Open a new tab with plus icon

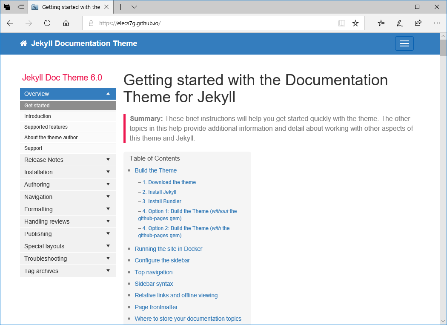(120, 7)
